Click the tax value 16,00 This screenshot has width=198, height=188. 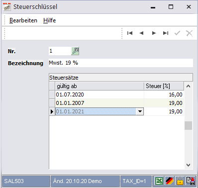pyautogui.click(x=164, y=94)
